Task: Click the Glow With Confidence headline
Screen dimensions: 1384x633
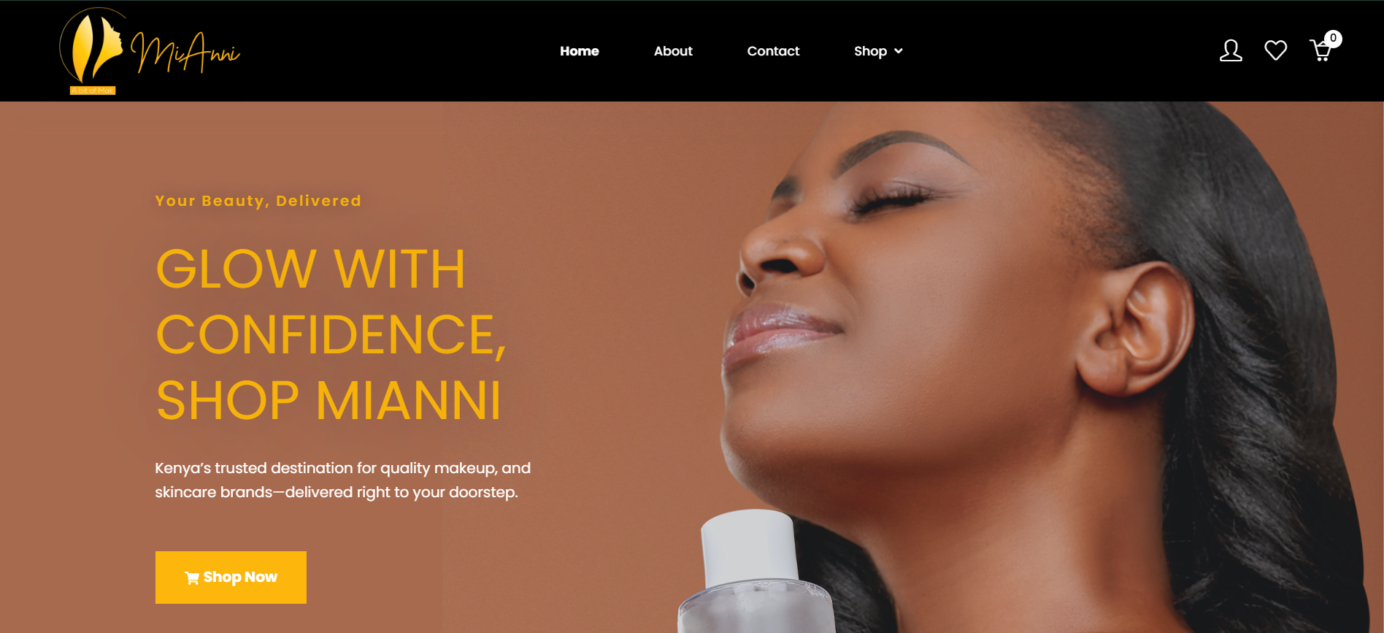Action: point(331,334)
